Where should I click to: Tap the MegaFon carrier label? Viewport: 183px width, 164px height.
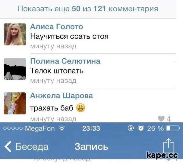(x=40, y=128)
